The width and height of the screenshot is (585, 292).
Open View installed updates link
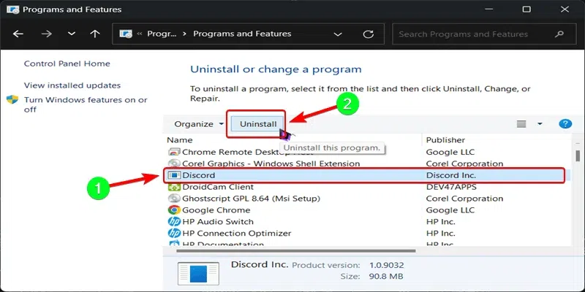(x=72, y=85)
